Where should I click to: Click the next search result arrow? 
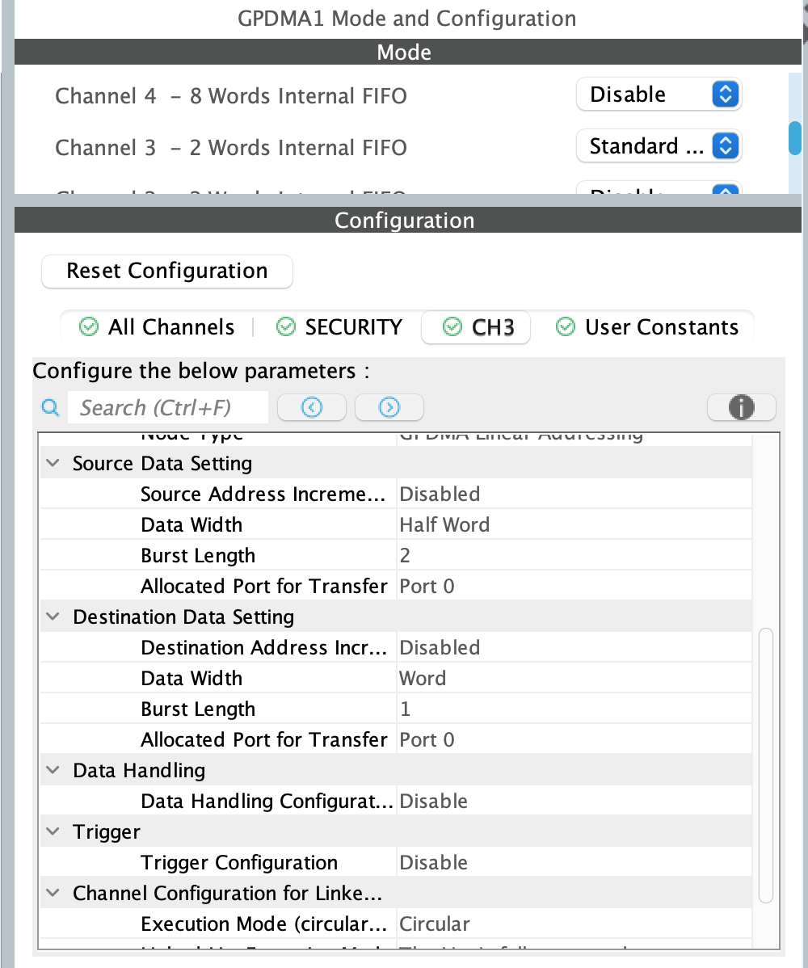(389, 407)
